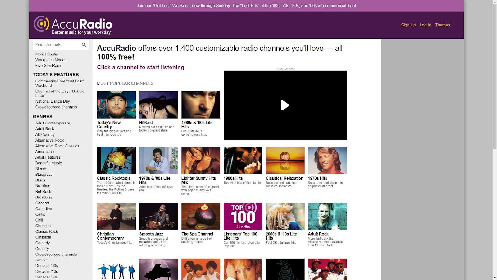497x280 pixels.
Task: Select the Brit Rock genre
Action: [43, 192]
